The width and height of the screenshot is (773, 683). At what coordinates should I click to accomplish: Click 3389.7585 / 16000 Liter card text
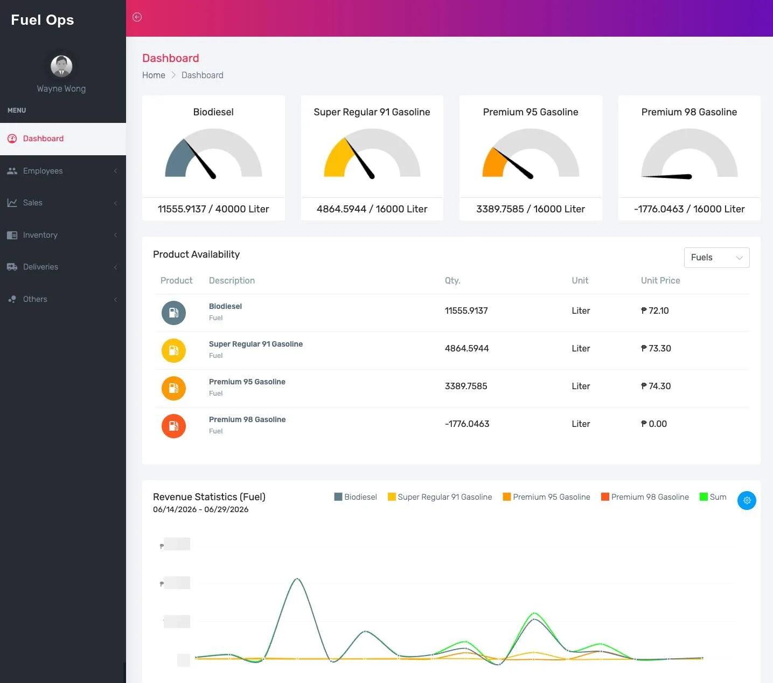tap(531, 209)
